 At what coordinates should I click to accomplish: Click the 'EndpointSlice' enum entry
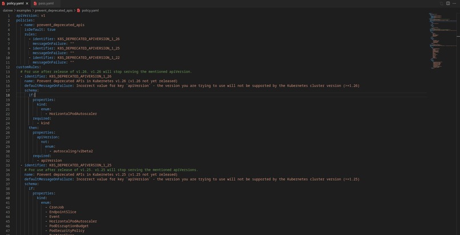point(63,212)
